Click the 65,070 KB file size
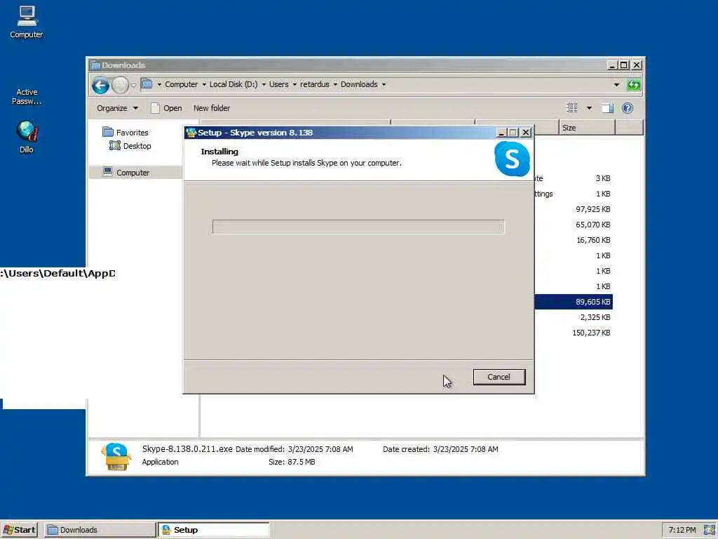The height and width of the screenshot is (539, 718). (592, 225)
